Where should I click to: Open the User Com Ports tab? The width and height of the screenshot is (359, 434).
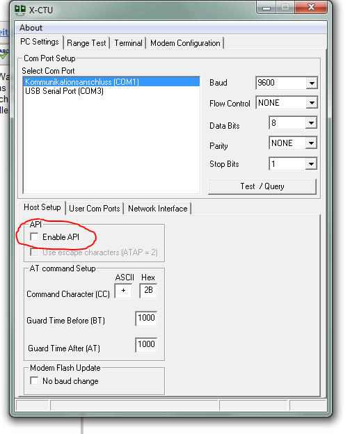[x=95, y=209]
